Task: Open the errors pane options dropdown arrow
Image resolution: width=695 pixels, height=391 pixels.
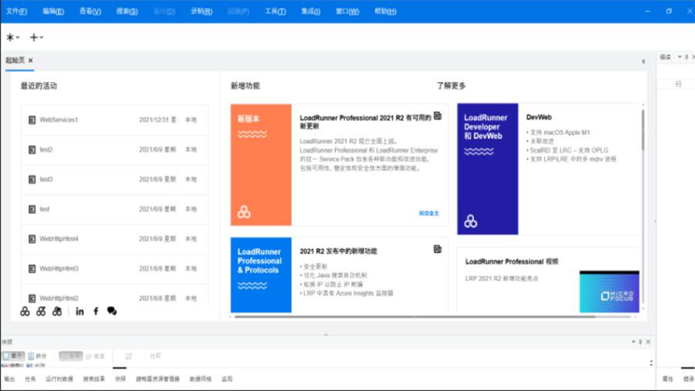Action: pyautogui.click(x=680, y=57)
